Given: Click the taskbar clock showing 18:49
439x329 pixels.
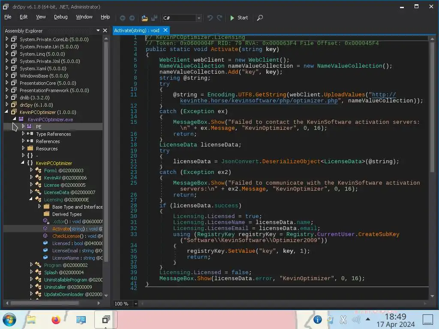Looking at the screenshot, I should (395, 320).
